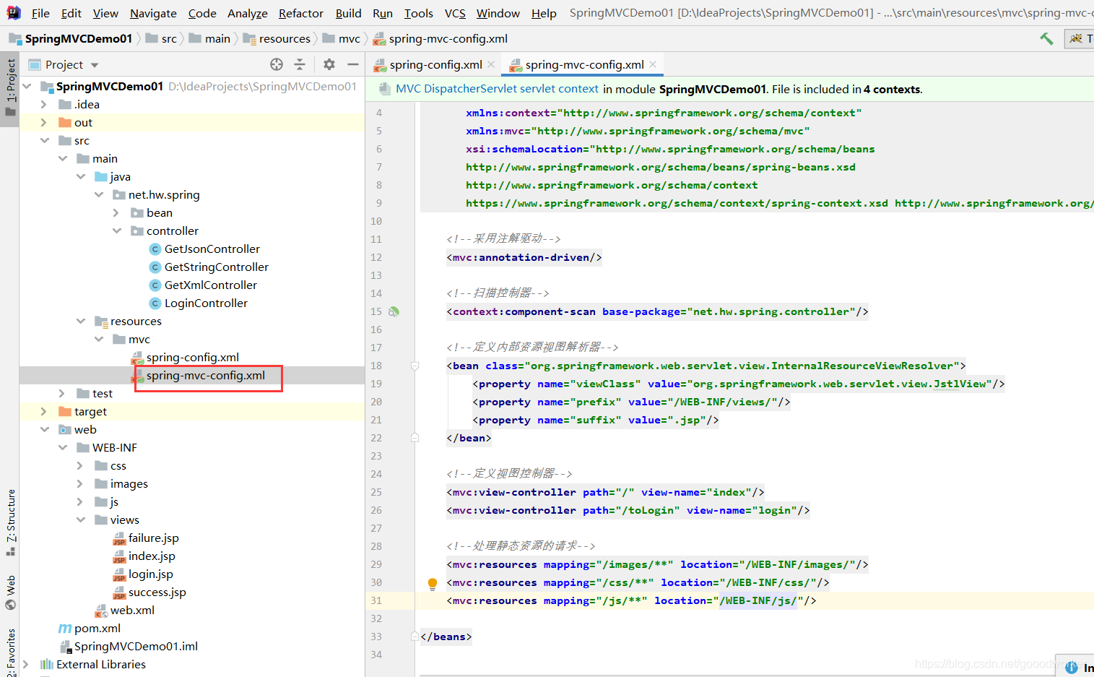
Task: Expand the images folder
Action: point(80,484)
